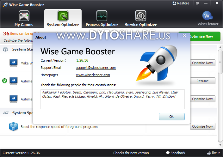Open support@wisecleaner.com email link
The width and height of the screenshot is (223, 157).
point(96,68)
